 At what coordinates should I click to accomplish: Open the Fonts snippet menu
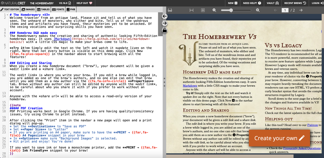pos(58,9)
